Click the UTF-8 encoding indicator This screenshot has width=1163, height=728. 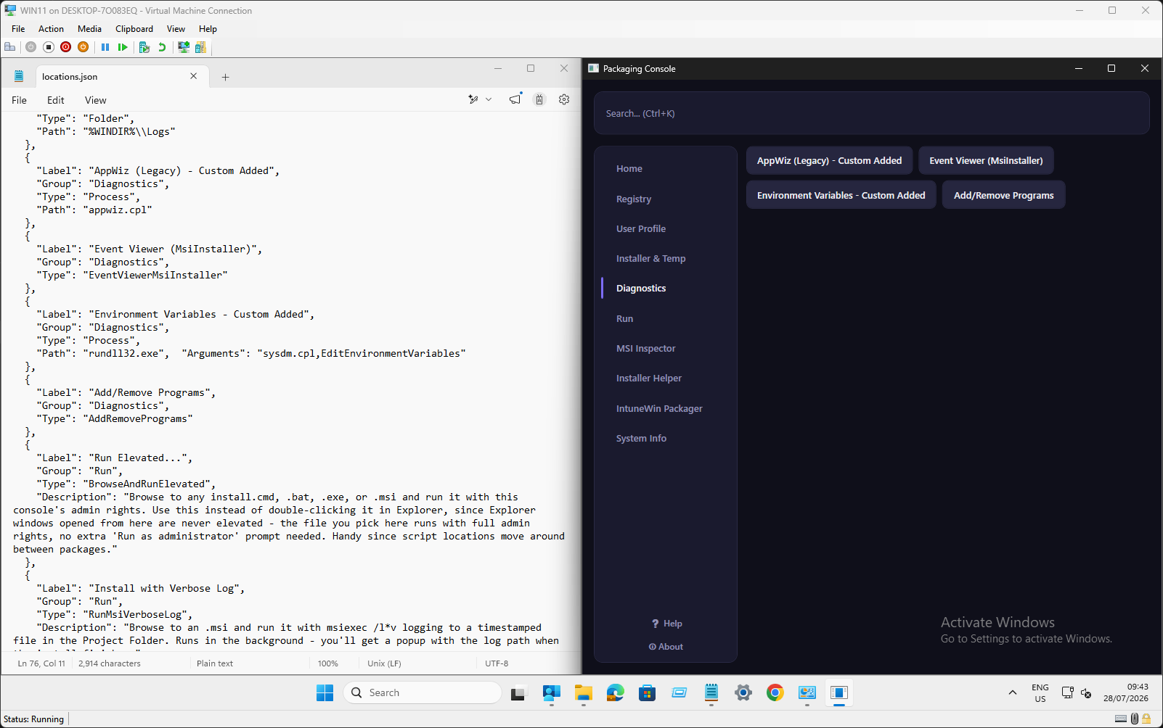[497, 663]
